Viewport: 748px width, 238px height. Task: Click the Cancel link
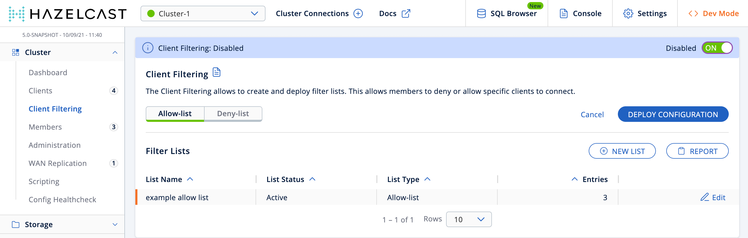click(x=592, y=114)
